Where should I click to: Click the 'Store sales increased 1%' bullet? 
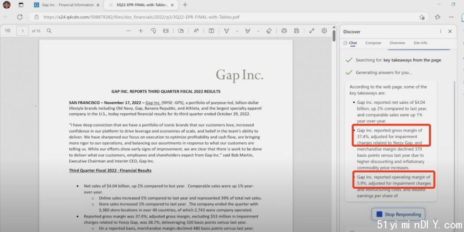pyautogui.click(x=179, y=207)
